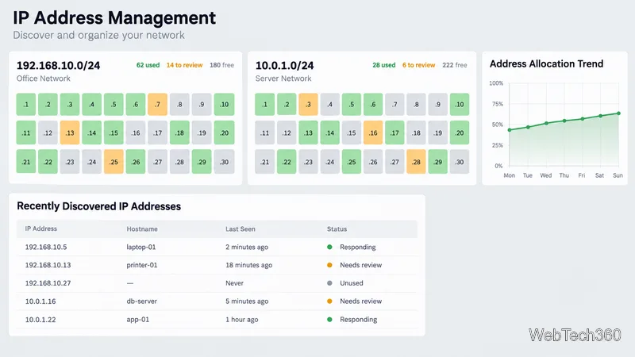Viewport: 635px width, 357px height.
Task: Click the '62 used' counter
Action: click(x=148, y=65)
